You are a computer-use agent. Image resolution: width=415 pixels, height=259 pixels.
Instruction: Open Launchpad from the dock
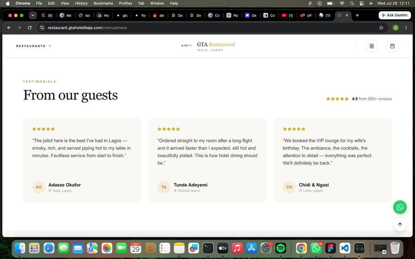34,248
